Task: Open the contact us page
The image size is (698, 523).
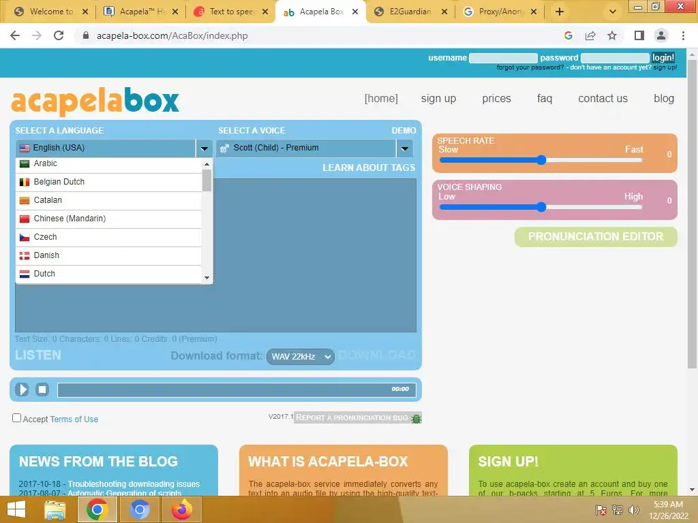Action: click(603, 99)
